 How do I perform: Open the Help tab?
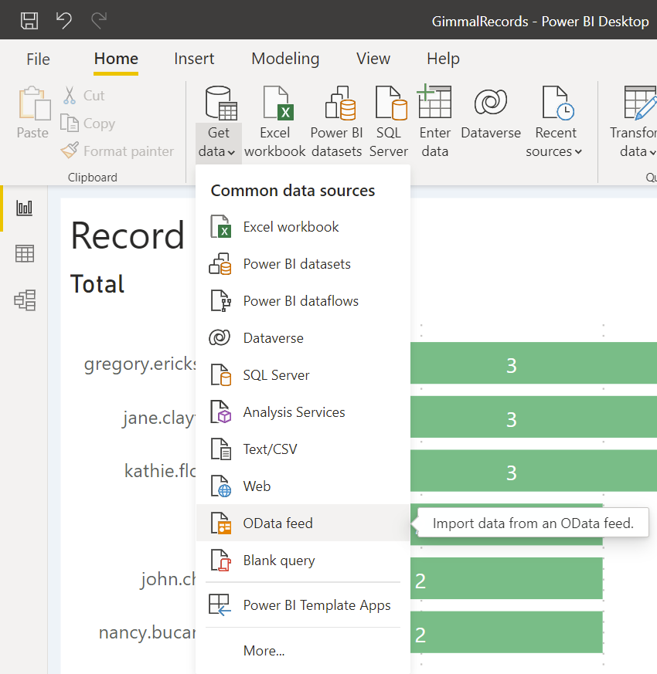coord(443,59)
